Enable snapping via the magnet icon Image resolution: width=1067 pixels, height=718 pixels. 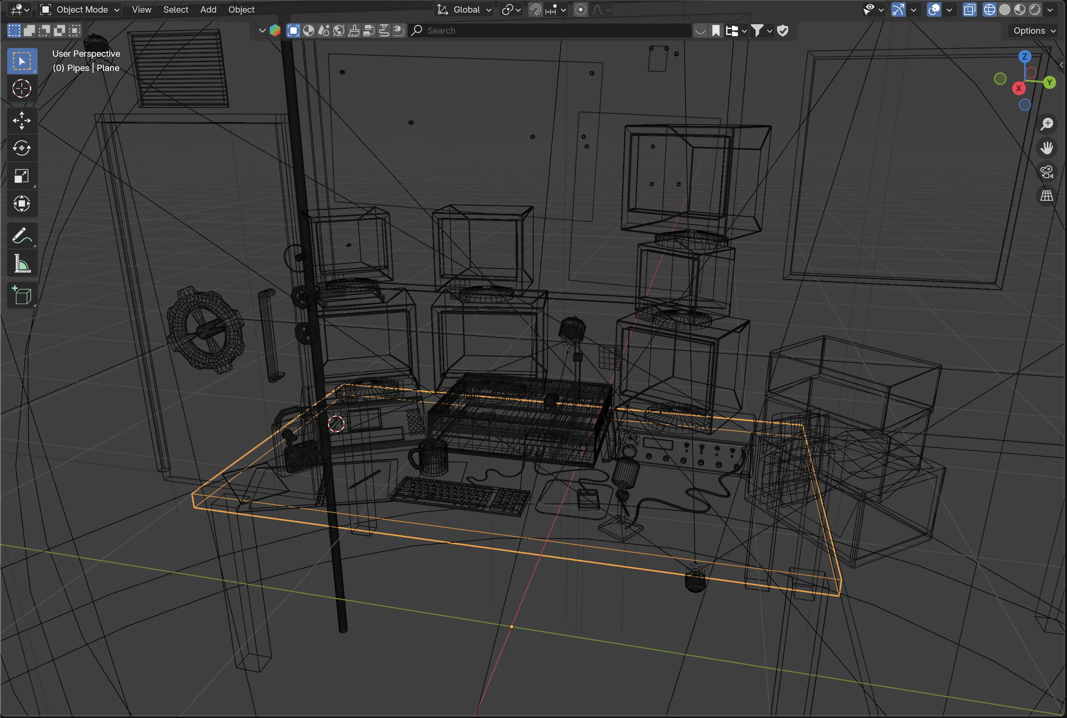click(x=535, y=9)
